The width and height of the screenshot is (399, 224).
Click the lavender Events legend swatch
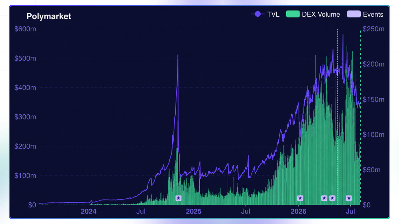pos(353,14)
